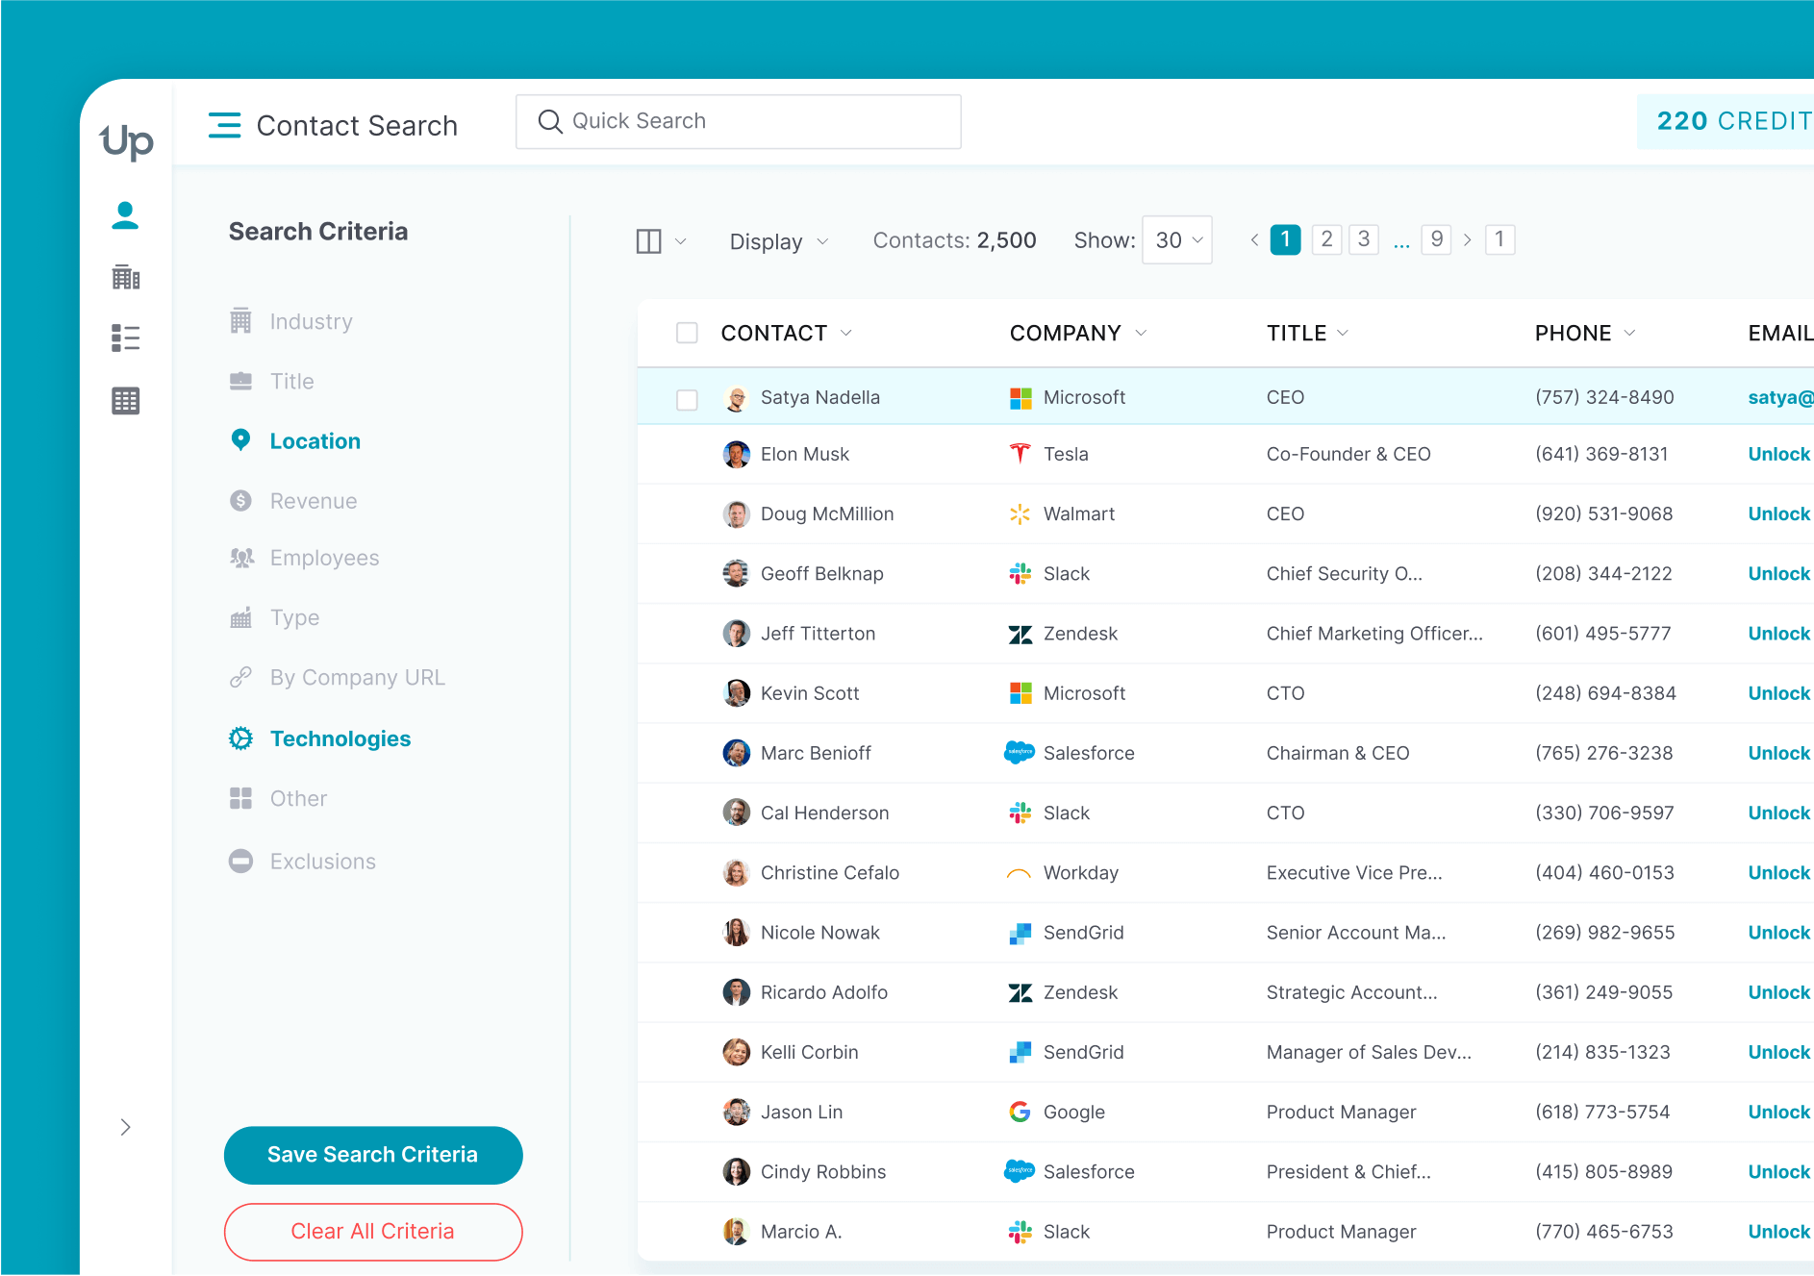This screenshot has width=1814, height=1276.
Task: Open the column layout icon dropdown
Action: [x=661, y=241]
